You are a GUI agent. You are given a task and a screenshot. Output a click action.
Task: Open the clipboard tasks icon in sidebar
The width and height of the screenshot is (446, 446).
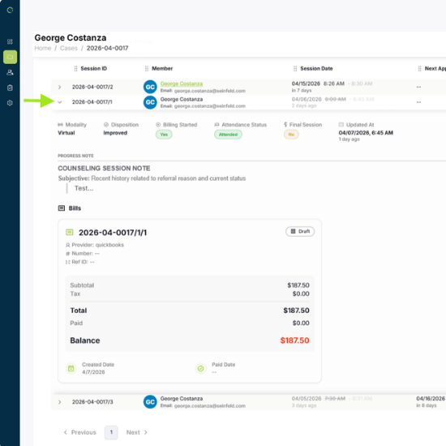[10, 88]
